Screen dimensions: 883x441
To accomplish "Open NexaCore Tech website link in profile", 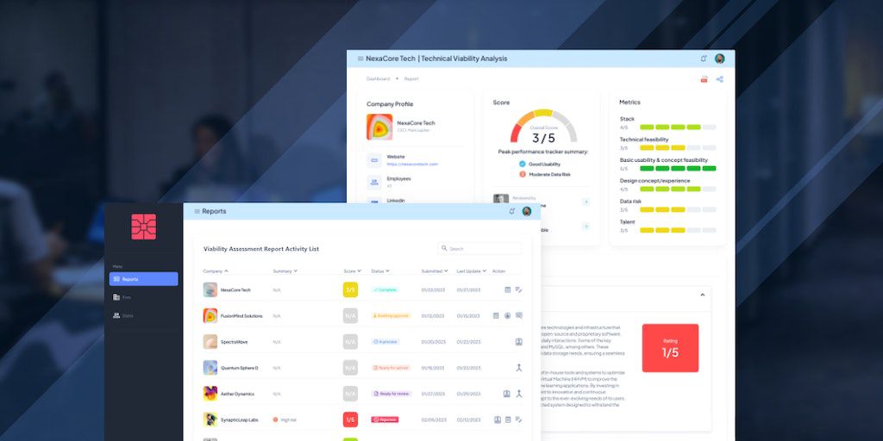I will pos(412,165).
